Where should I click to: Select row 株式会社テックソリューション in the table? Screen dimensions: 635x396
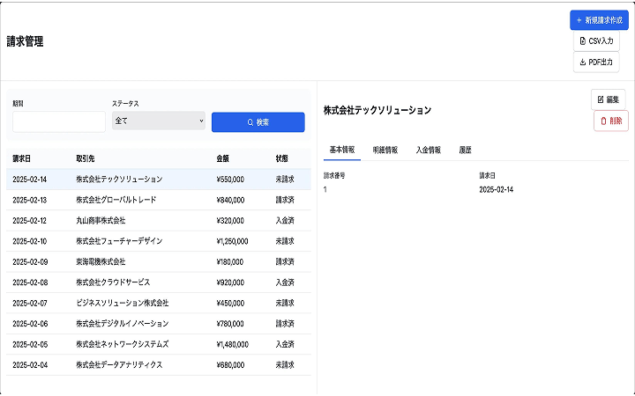tap(159, 180)
